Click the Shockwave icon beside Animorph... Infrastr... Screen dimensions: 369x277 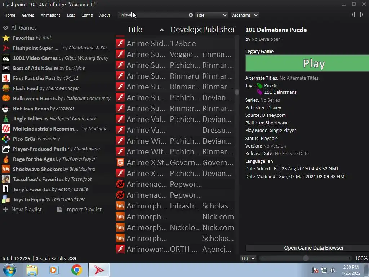(120, 206)
